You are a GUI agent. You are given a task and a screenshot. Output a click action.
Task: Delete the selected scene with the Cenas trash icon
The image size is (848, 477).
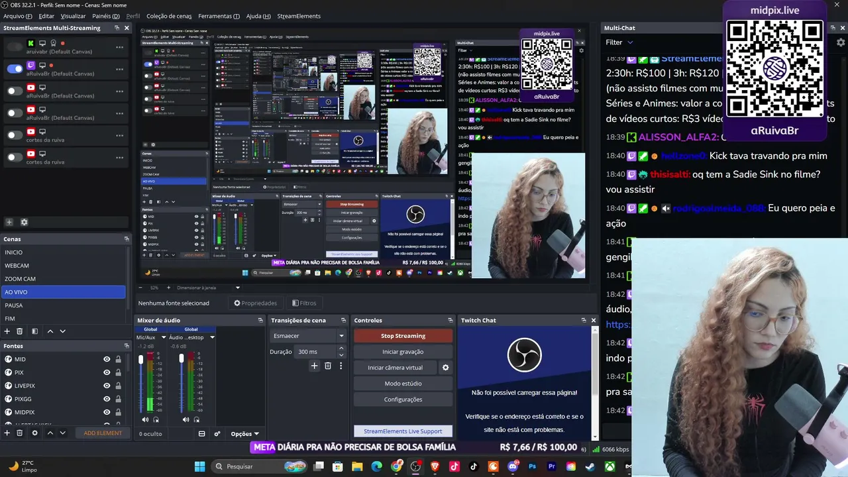[x=20, y=331]
